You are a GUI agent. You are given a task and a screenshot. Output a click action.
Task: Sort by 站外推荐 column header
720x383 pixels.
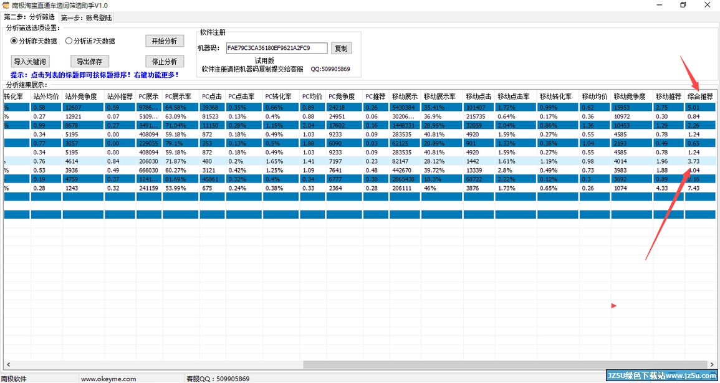[x=120, y=97]
